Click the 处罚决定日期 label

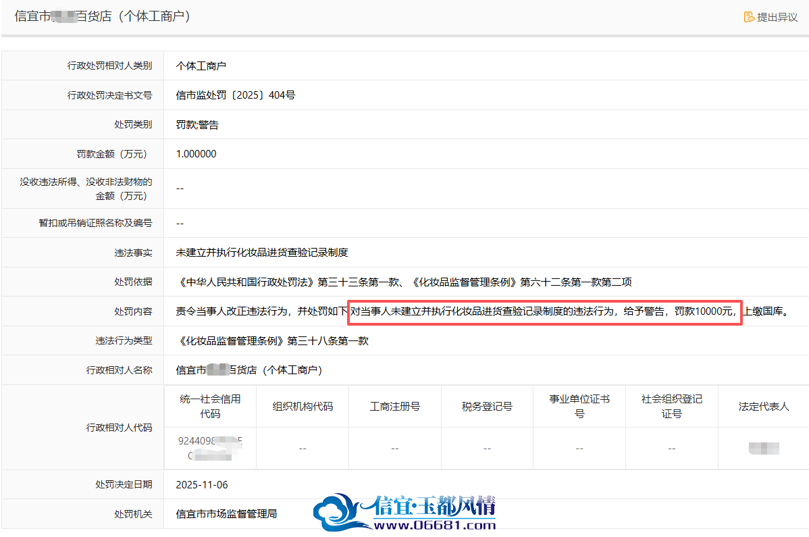click(x=124, y=484)
